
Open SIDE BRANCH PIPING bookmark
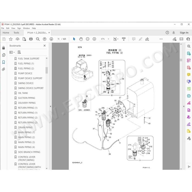[x=29, y=152]
